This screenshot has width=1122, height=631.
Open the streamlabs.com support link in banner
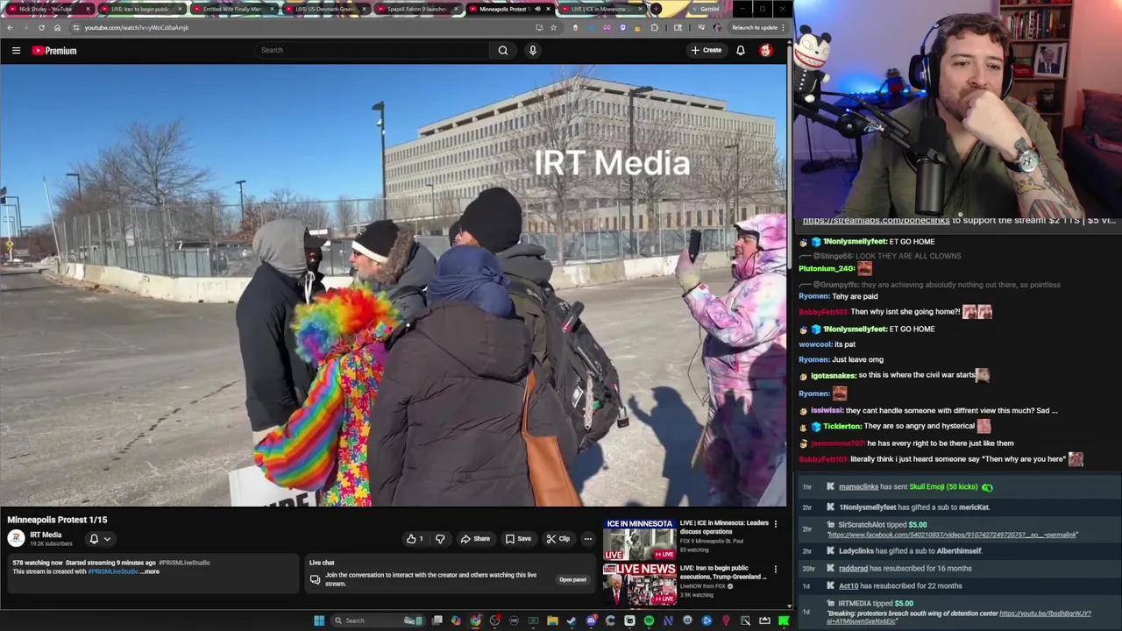pos(876,221)
